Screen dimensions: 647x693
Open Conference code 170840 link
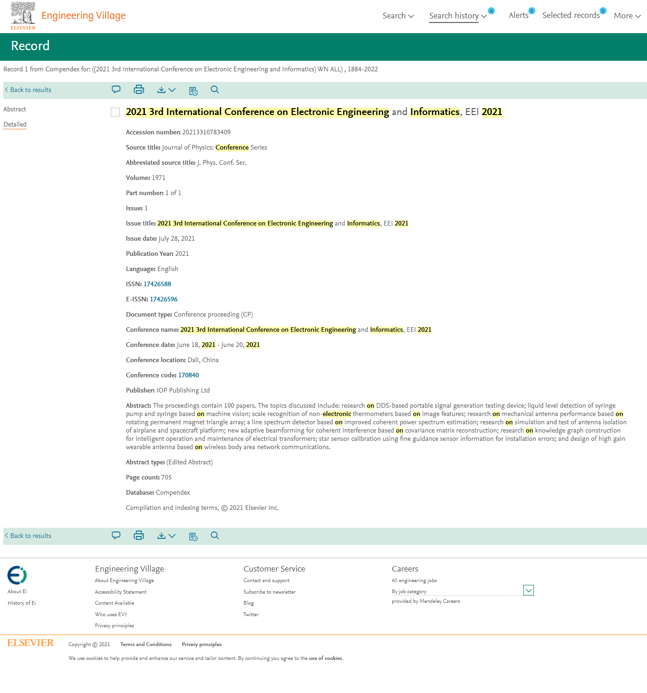[x=189, y=375]
